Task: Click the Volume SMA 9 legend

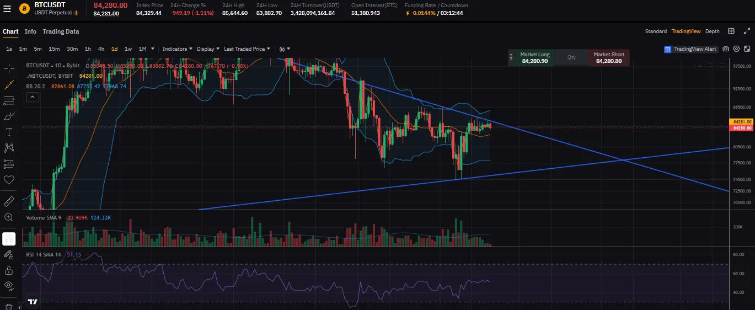Action: coord(44,218)
